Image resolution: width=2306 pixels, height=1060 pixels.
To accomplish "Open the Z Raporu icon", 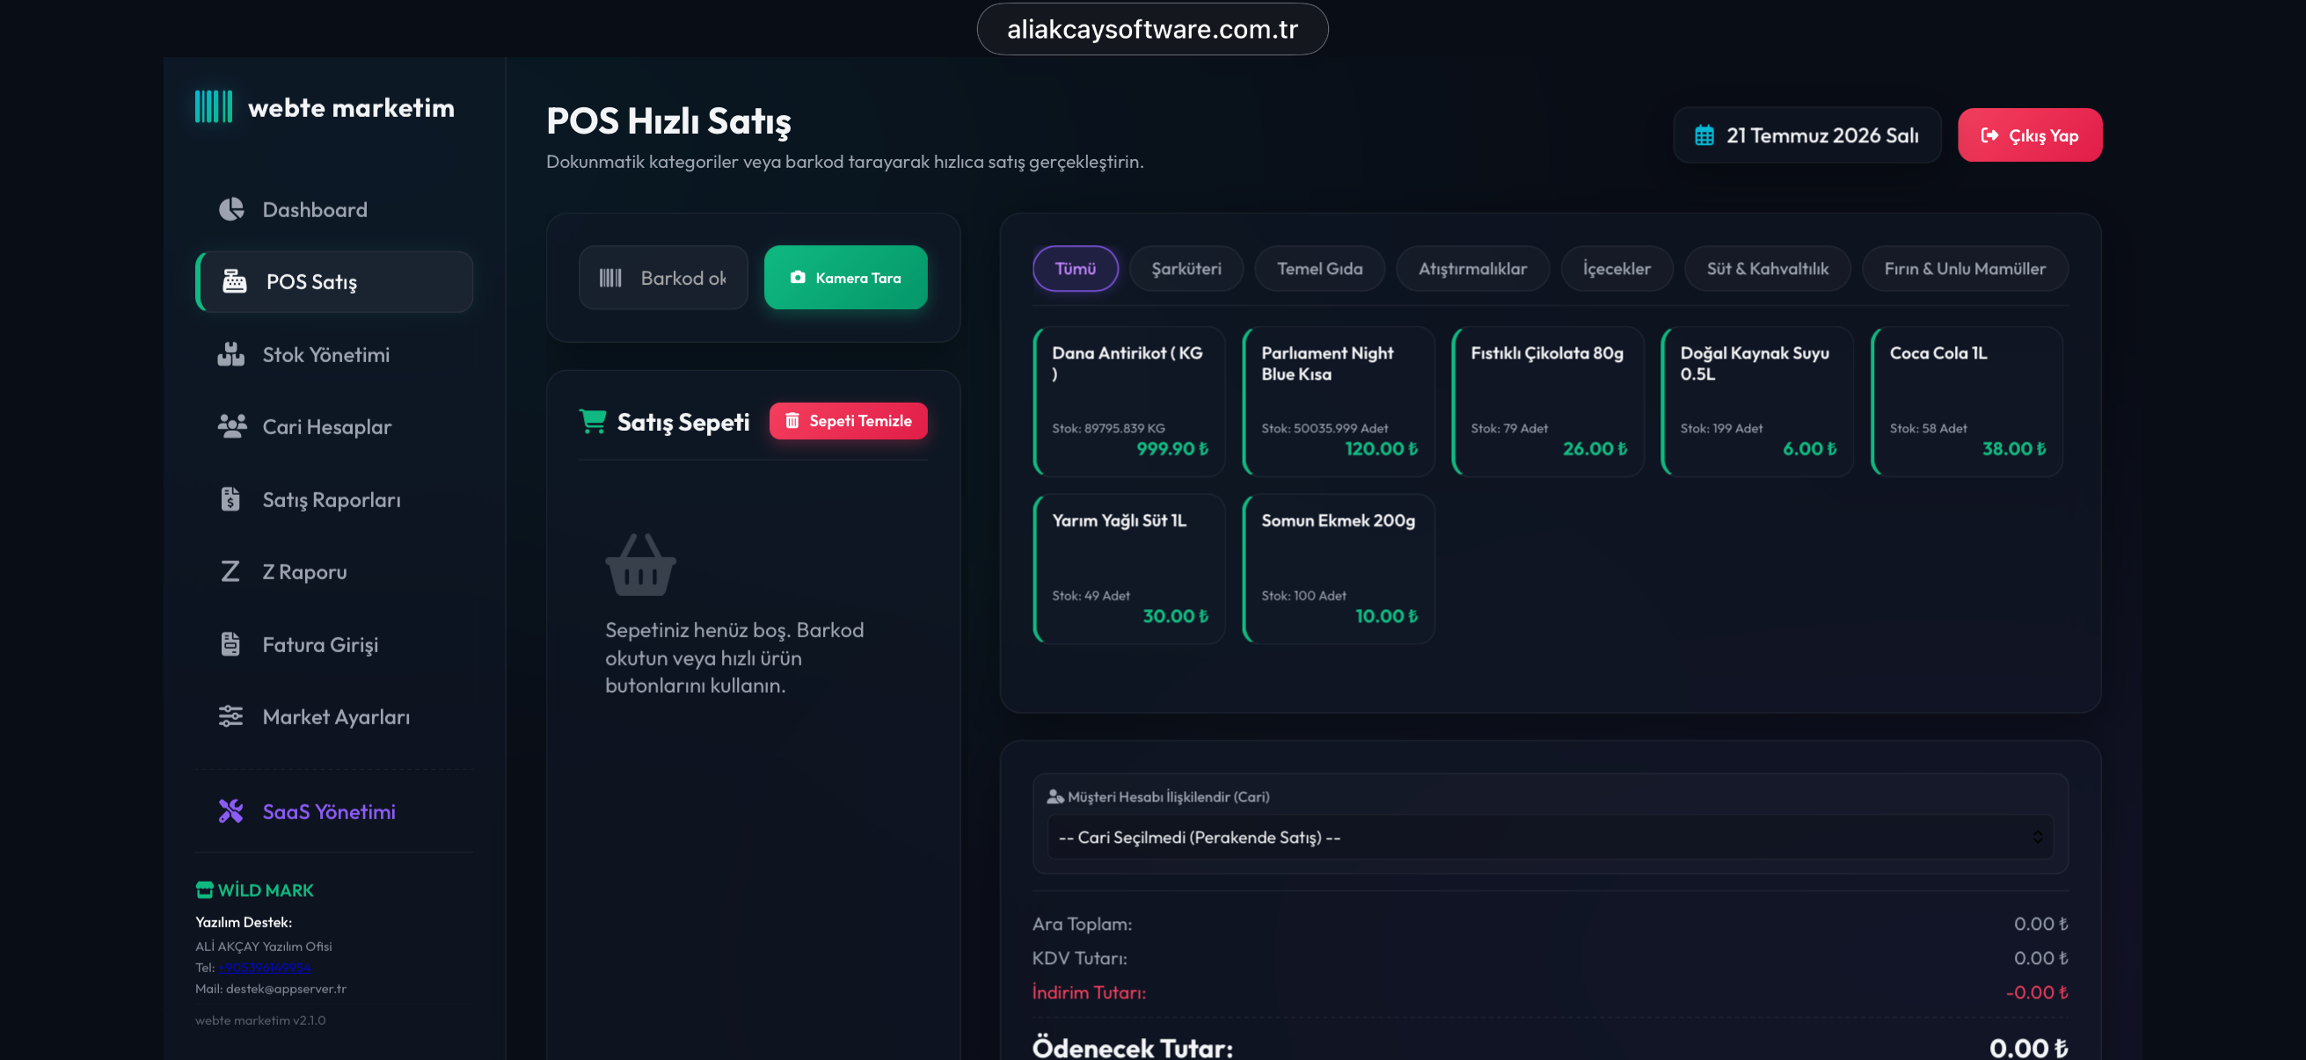I will tap(230, 571).
